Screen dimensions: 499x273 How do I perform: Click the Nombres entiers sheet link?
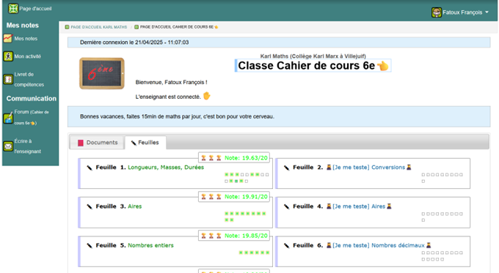coord(150,245)
